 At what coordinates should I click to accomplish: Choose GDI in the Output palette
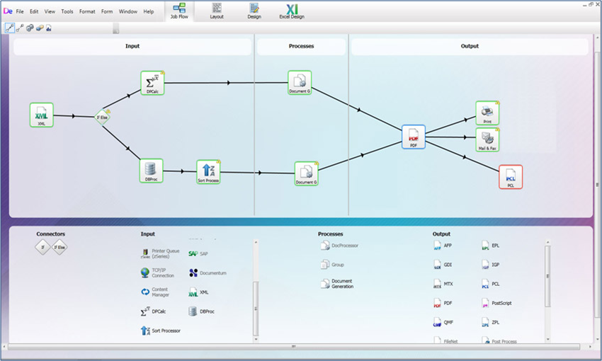coord(443,265)
